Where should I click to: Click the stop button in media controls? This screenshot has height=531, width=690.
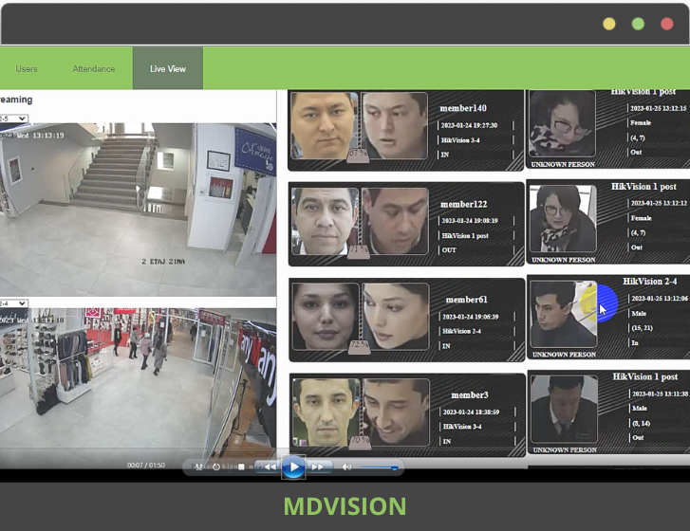[x=242, y=467]
